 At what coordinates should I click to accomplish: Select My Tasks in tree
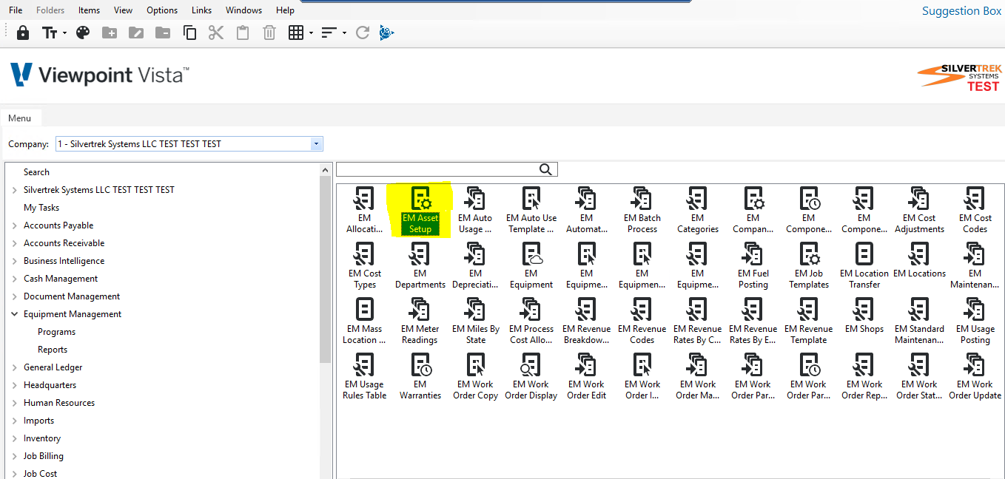(x=41, y=208)
